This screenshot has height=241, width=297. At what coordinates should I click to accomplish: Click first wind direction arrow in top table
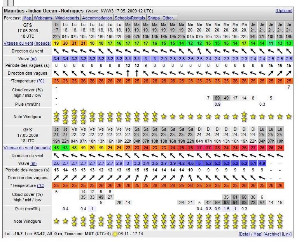(56, 51)
